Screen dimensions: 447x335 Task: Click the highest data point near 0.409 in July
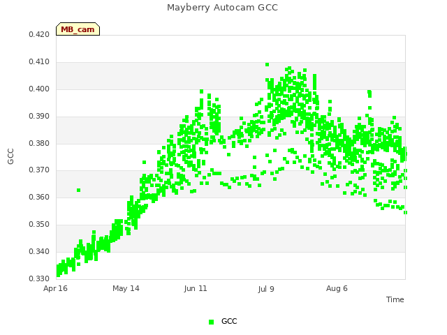pos(267,65)
